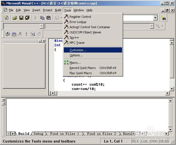Restore the inner document window
176x145 pixels.
[x=167, y=10]
